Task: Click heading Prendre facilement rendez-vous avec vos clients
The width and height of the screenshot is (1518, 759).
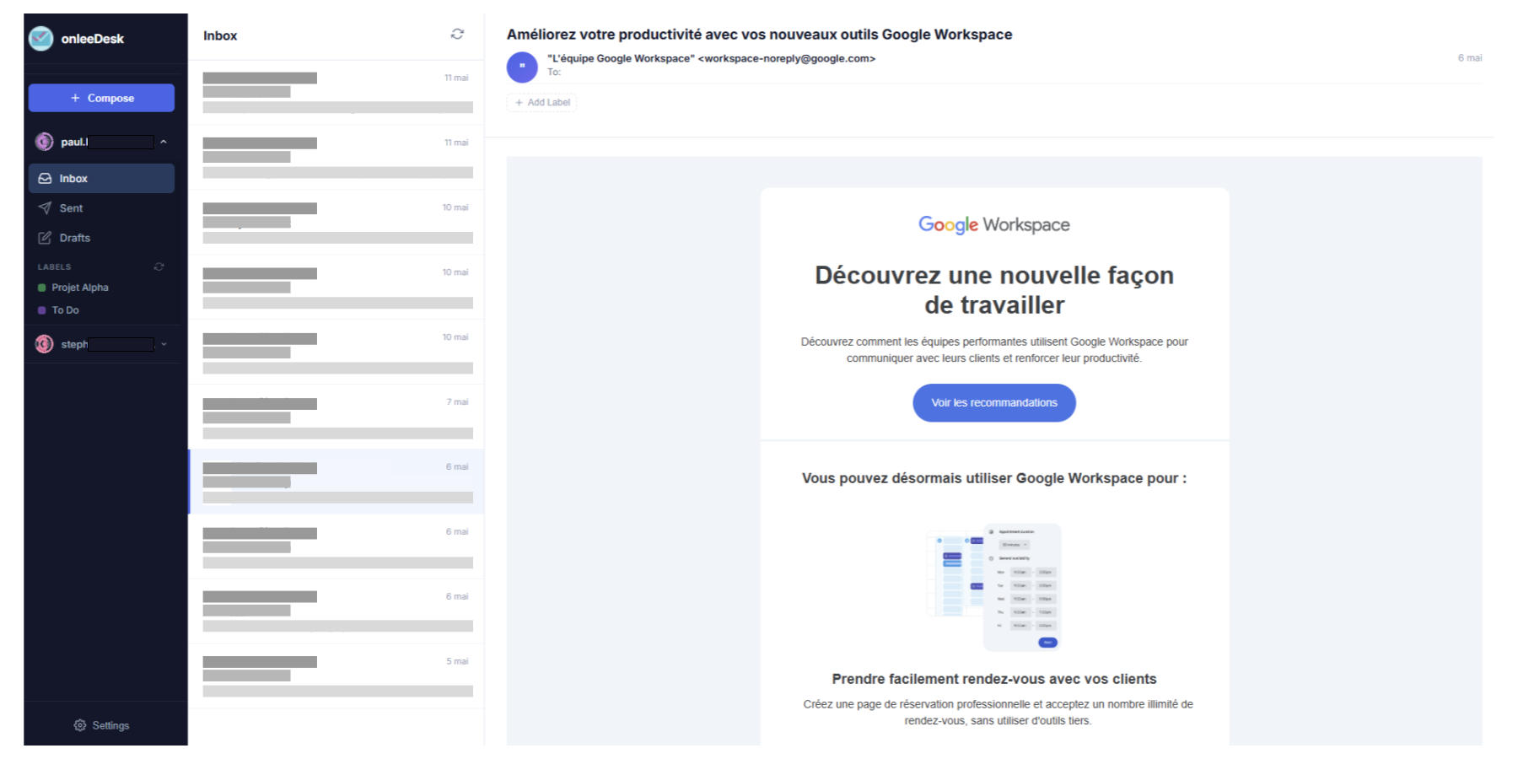Action: pyautogui.click(x=994, y=679)
